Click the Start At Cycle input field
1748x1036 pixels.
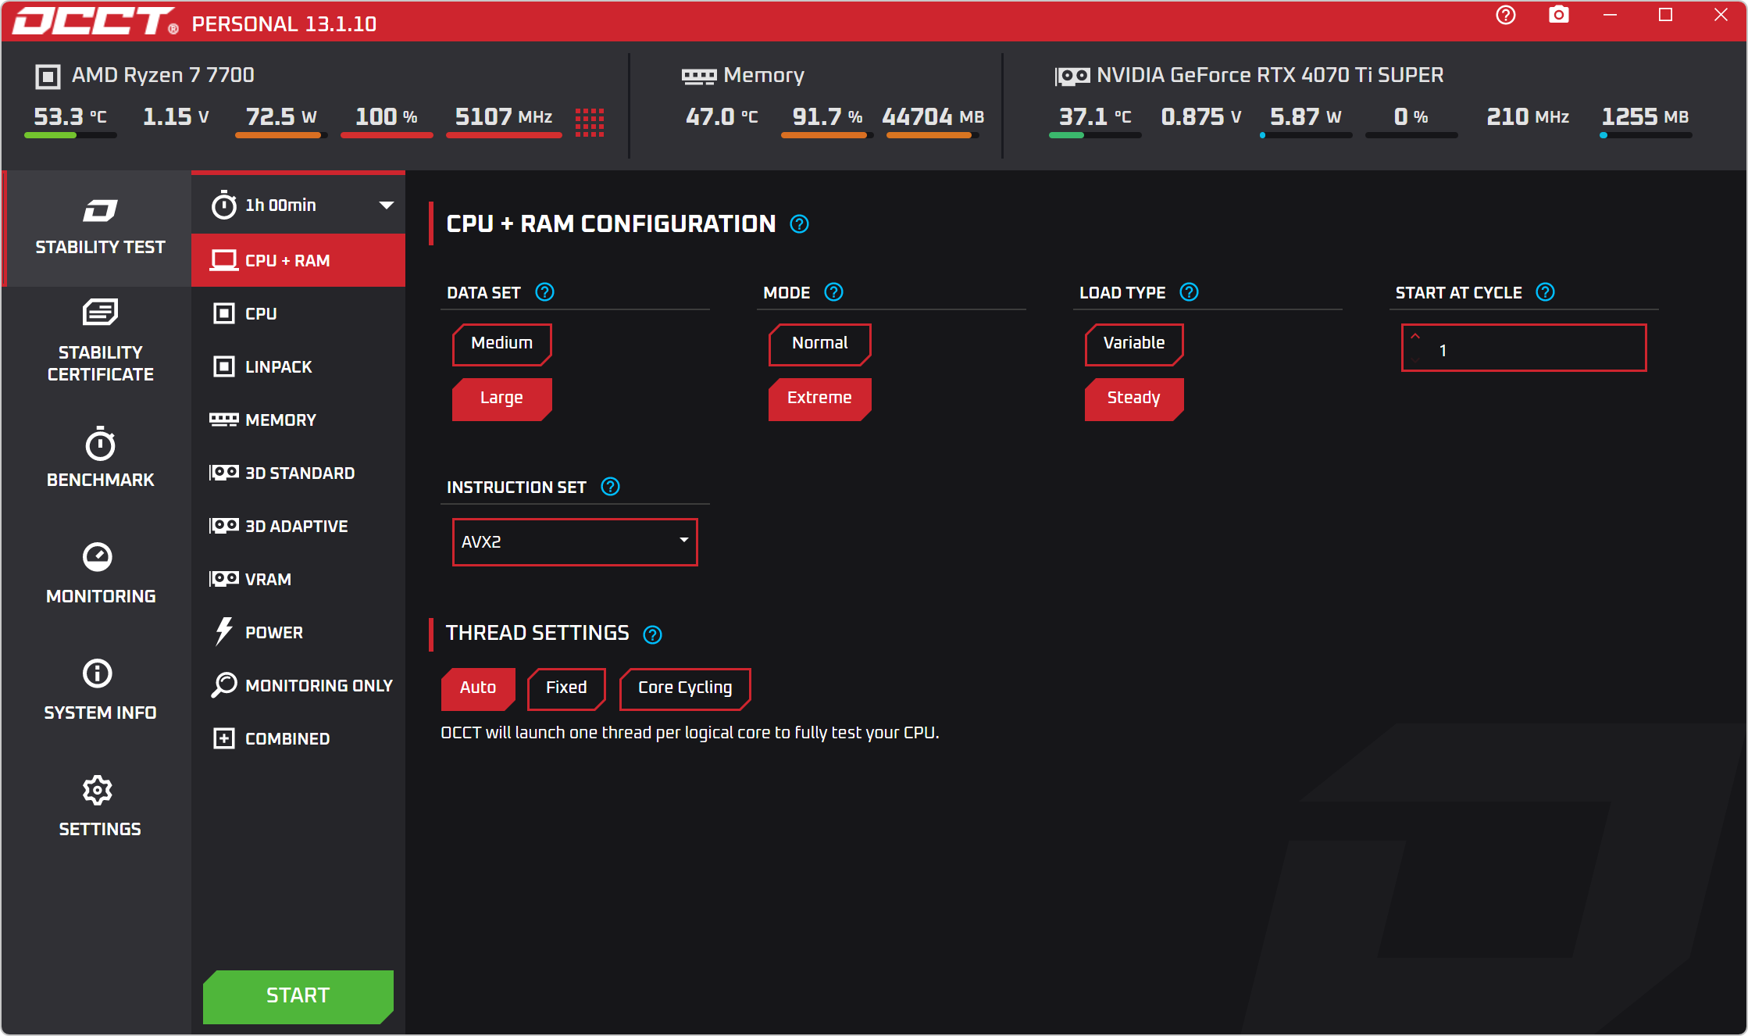point(1535,349)
